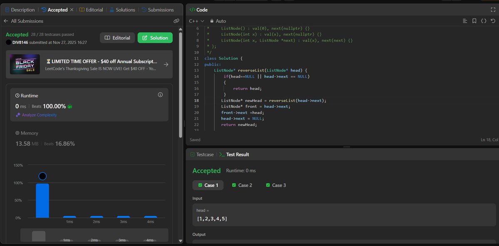Click the scrollbar down arrow
Screen dimensions: 499x246
point(181,241)
